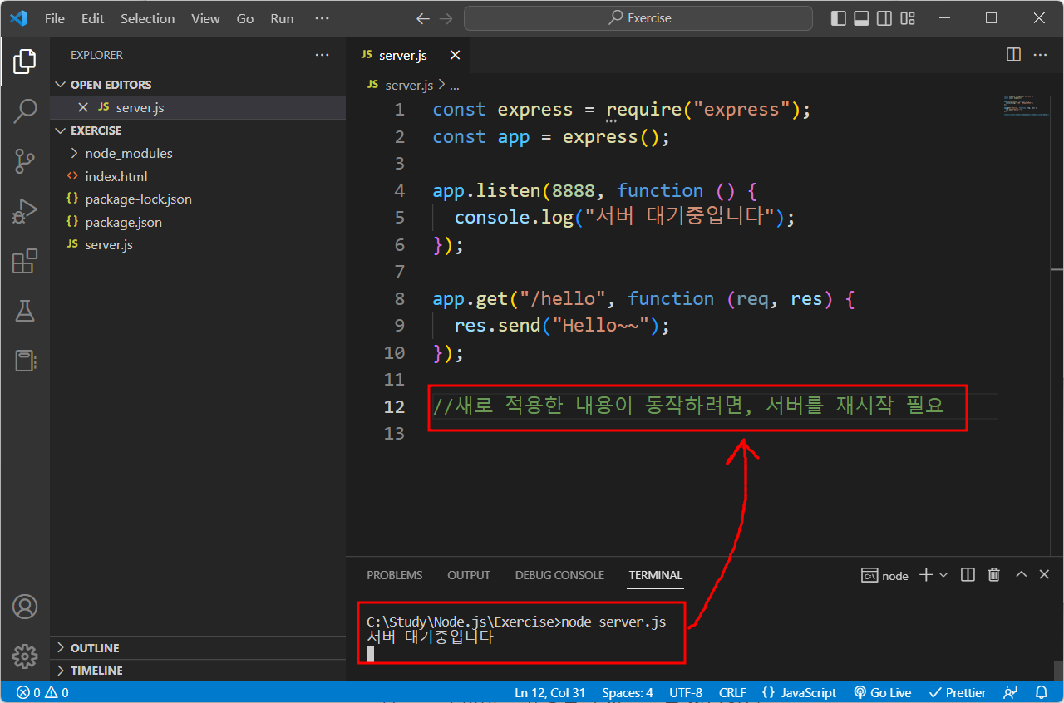The height and width of the screenshot is (703, 1064).
Task: Open the terminal launch profile dropdown arrow
Action: (x=943, y=575)
